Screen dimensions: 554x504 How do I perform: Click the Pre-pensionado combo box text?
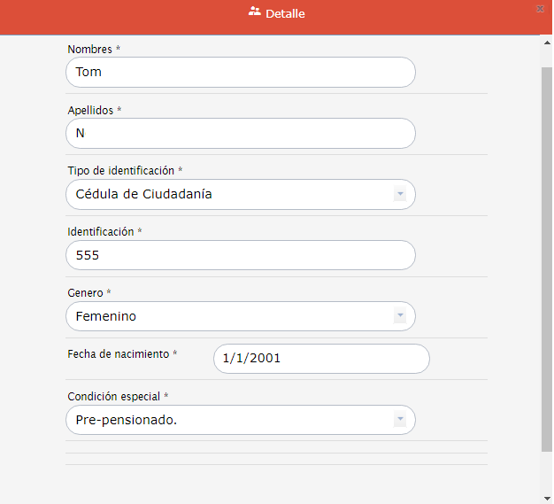(127, 420)
